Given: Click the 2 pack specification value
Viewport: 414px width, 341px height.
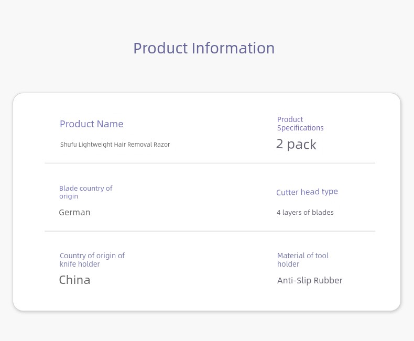Looking at the screenshot, I should [296, 145].
